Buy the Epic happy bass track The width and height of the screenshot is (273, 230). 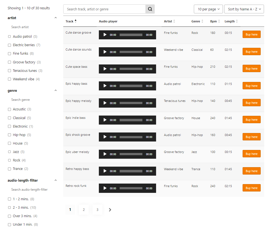[x=251, y=86]
